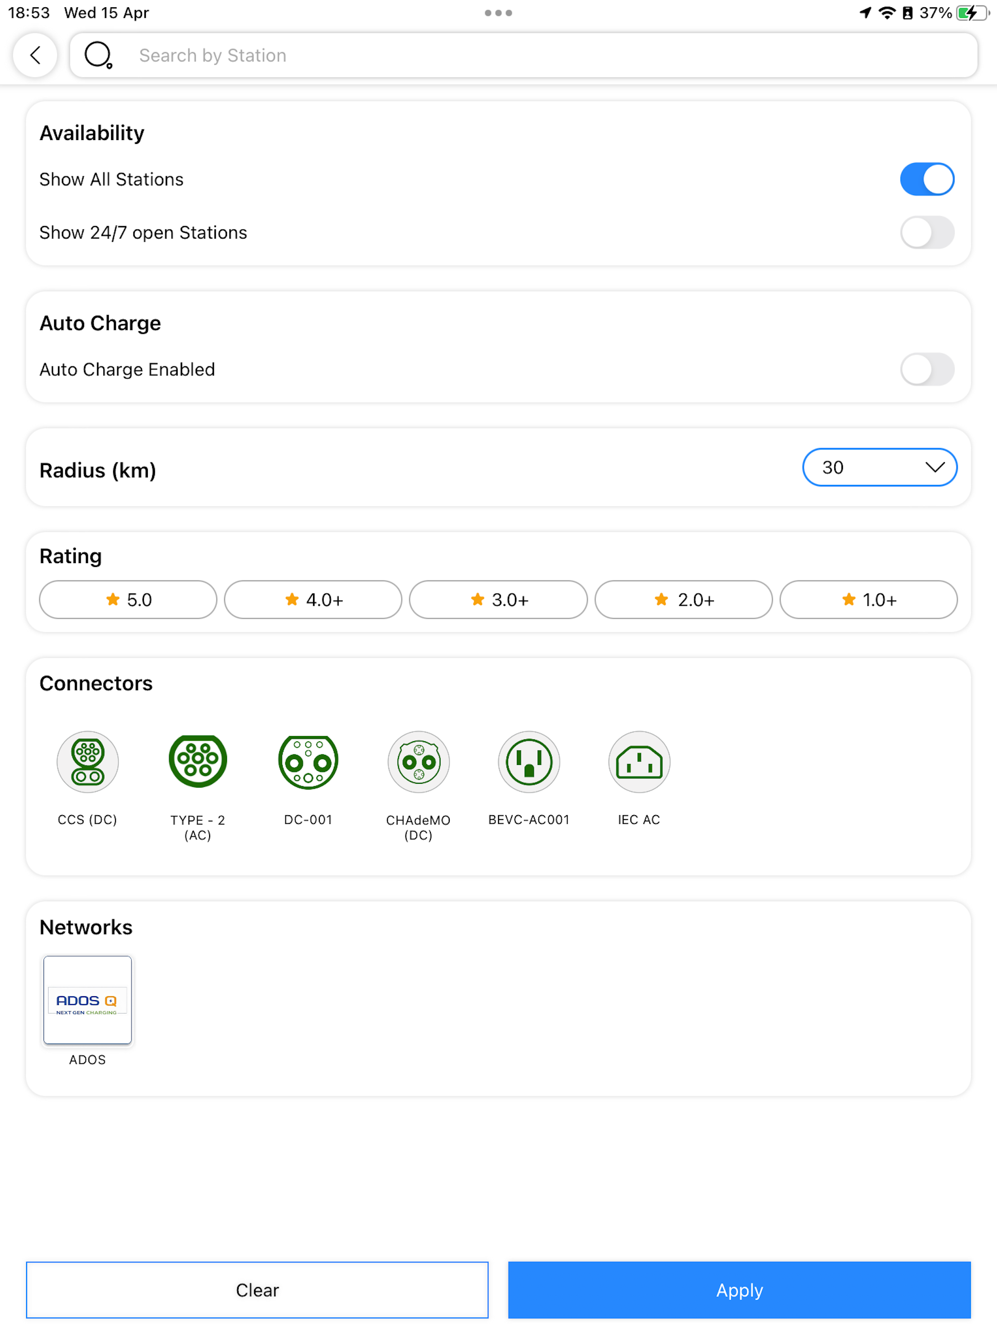
Task: Filter by 4.0+ star rating
Action: pos(313,600)
